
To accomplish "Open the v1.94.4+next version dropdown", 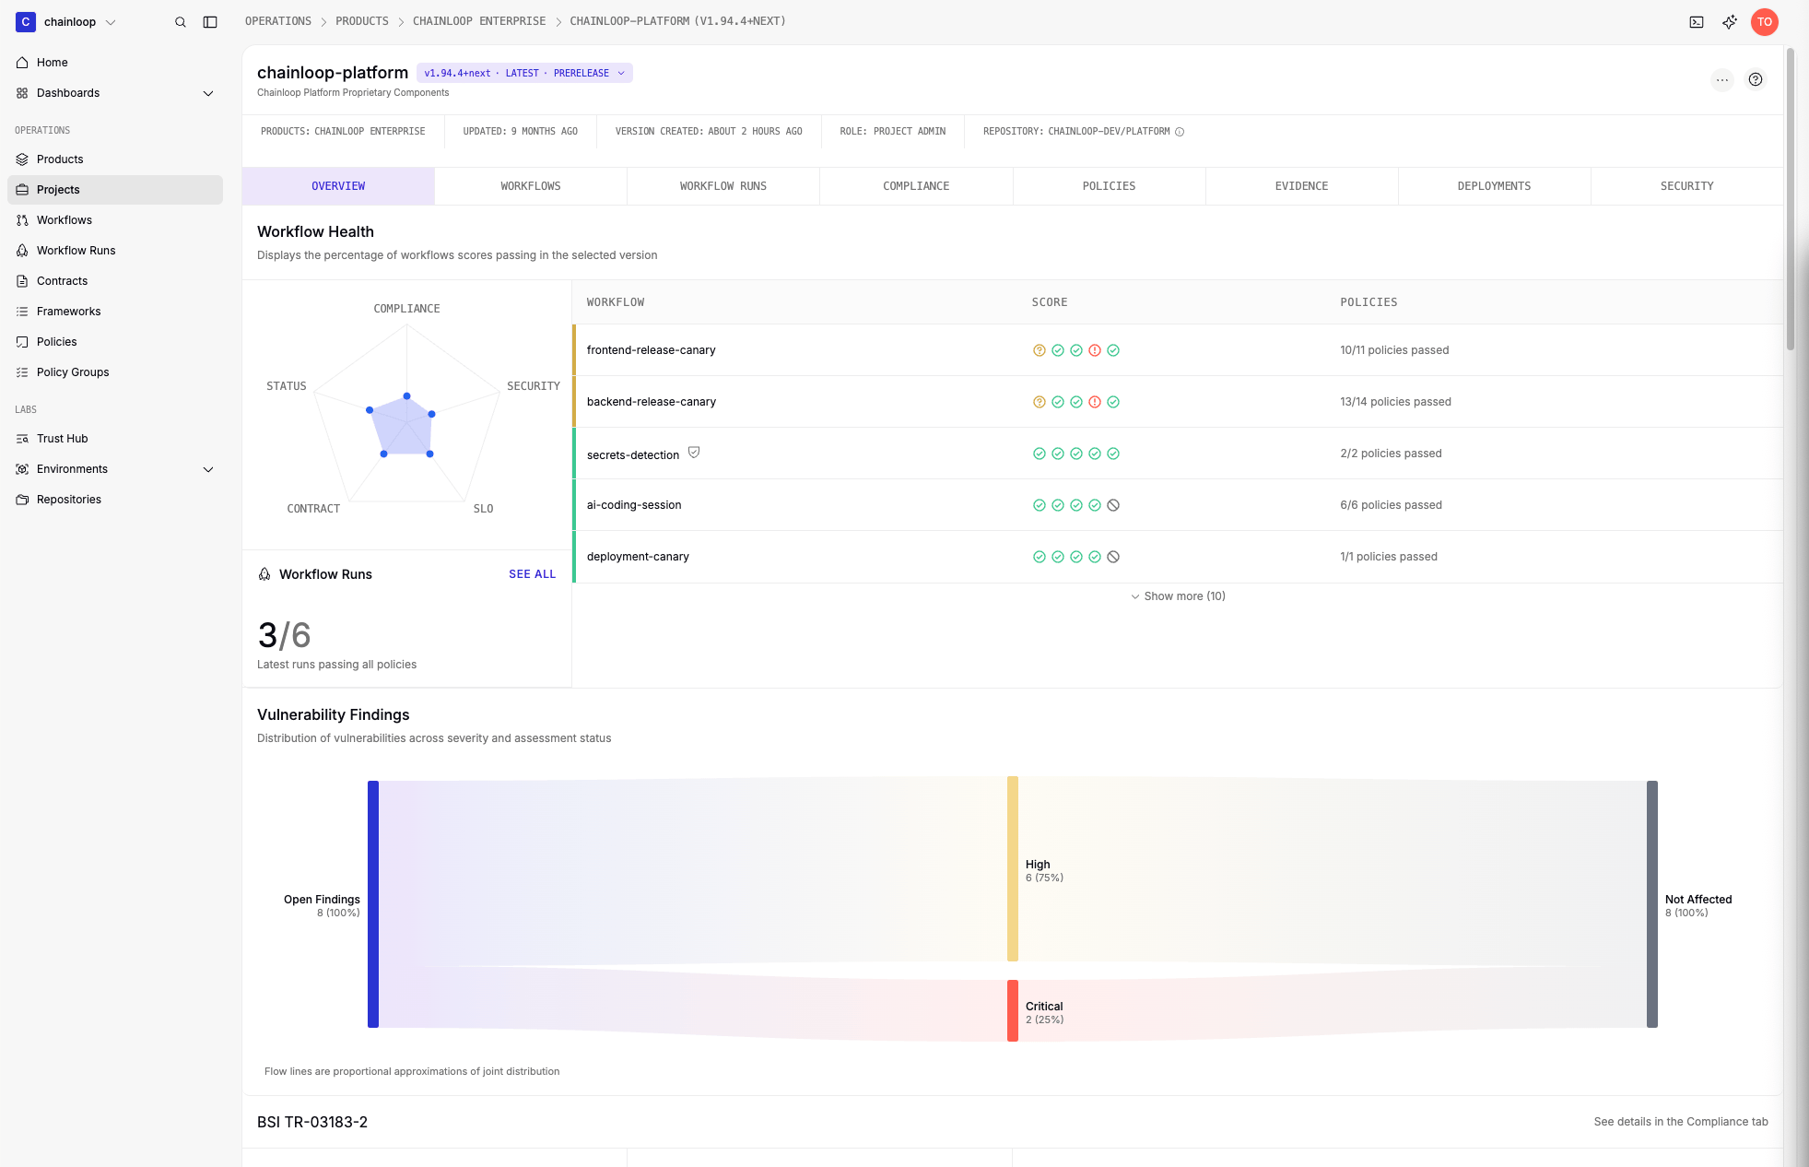I will [524, 73].
